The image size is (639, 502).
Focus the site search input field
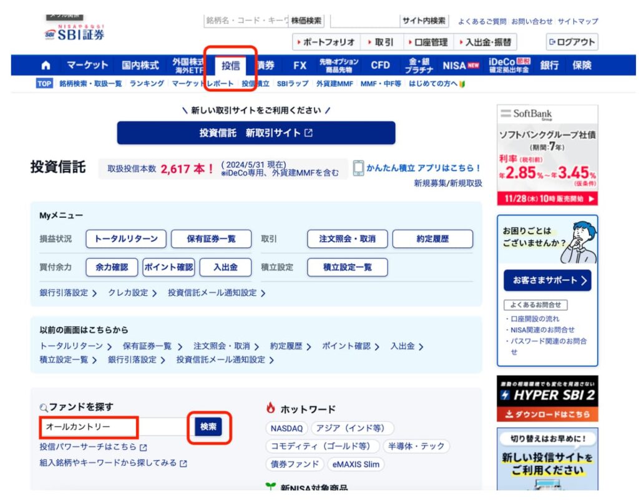point(365,21)
